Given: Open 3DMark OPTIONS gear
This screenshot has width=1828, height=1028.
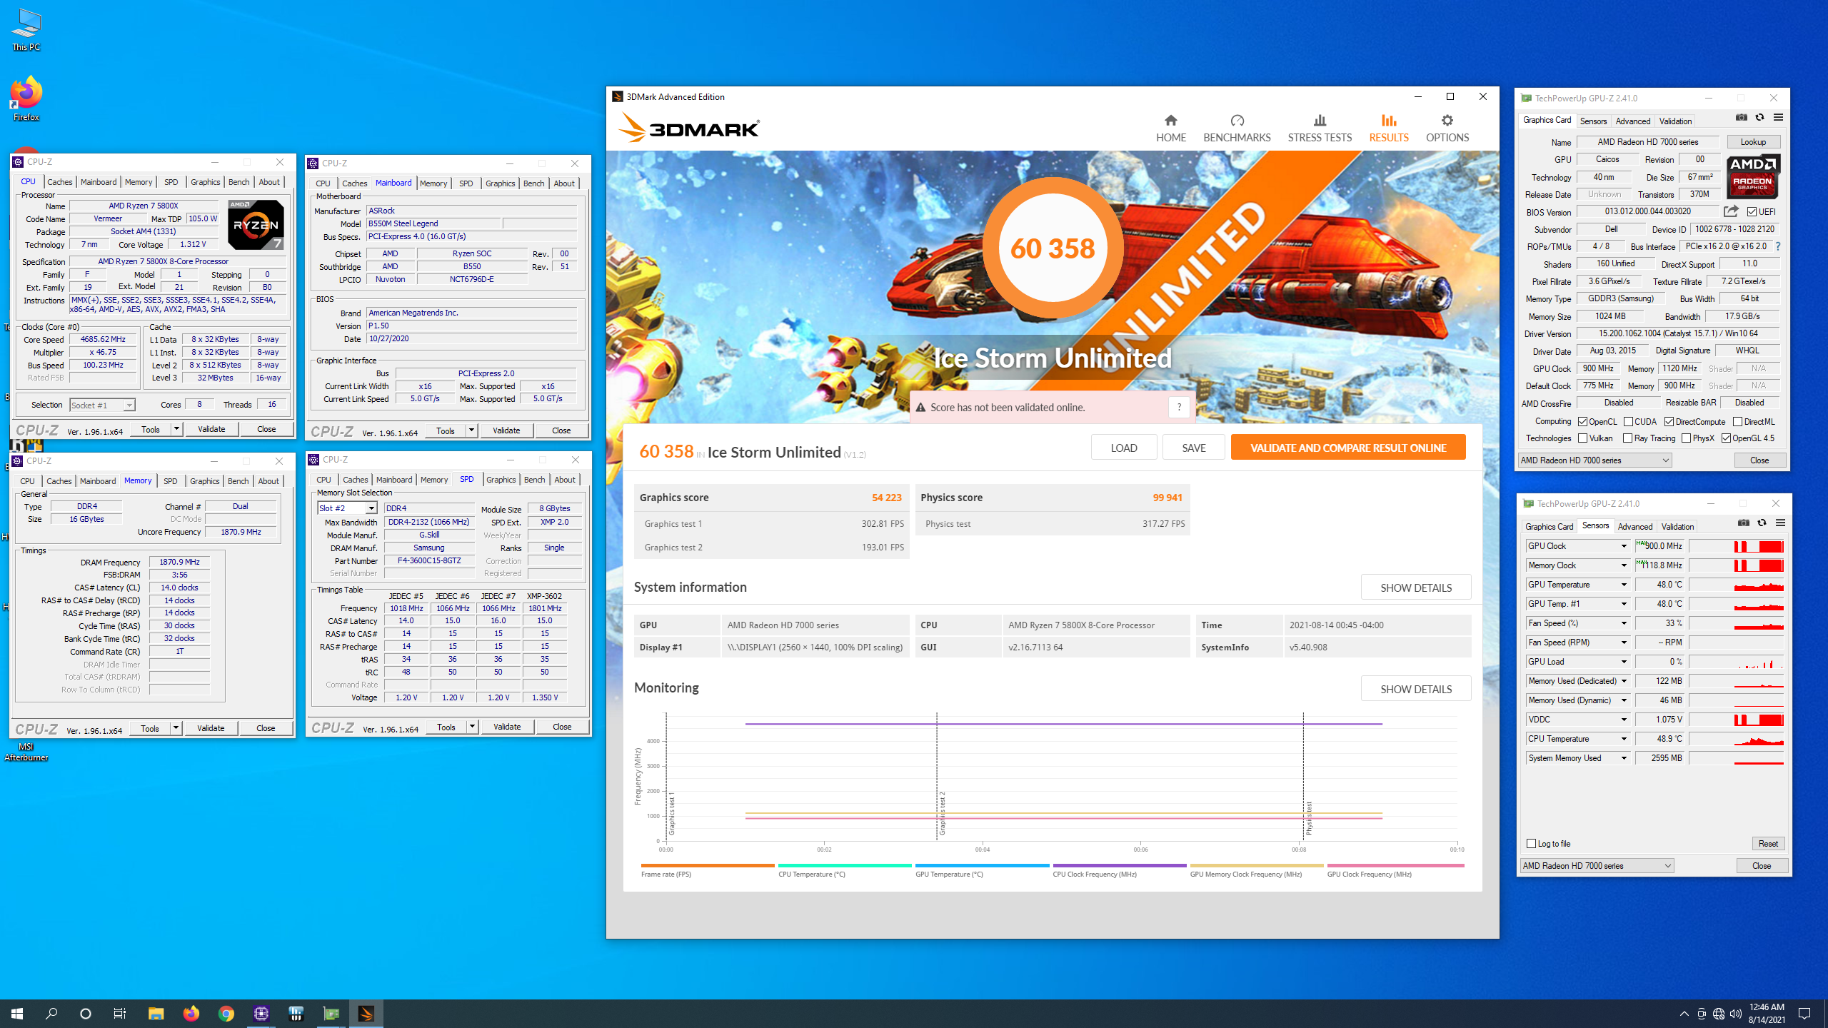Looking at the screenshot, I should (1447, 128).
